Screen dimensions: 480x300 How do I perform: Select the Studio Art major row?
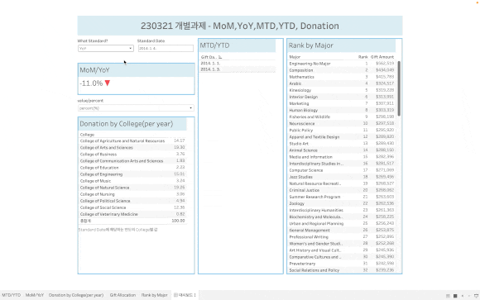point(341,144)
